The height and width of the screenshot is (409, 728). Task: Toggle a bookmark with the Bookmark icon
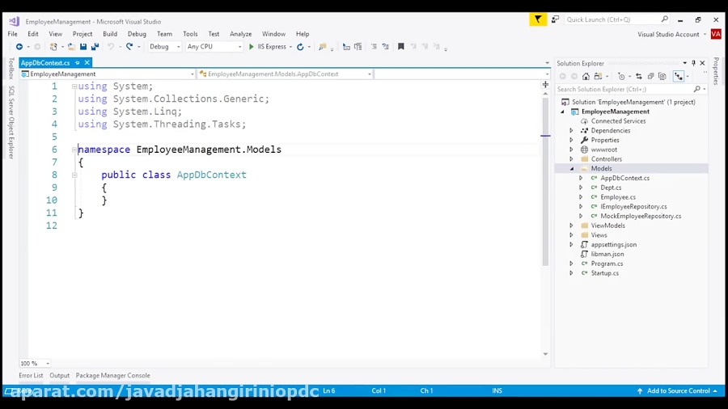(x=401, y=47)
